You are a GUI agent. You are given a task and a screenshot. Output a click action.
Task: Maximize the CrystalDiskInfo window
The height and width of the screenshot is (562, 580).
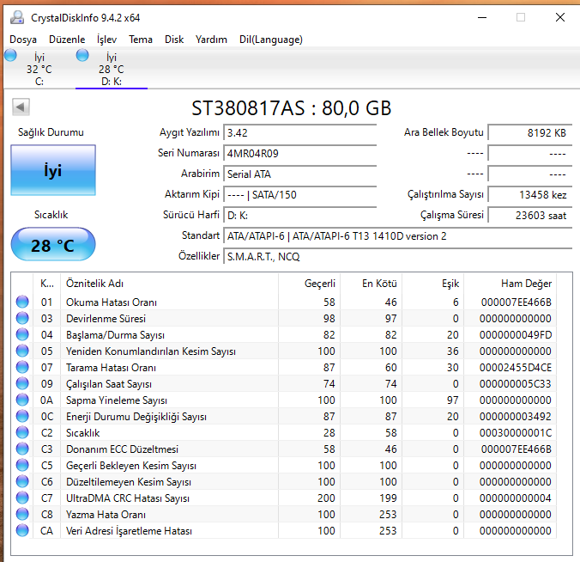pyautogui.click(x=521, y=17)
